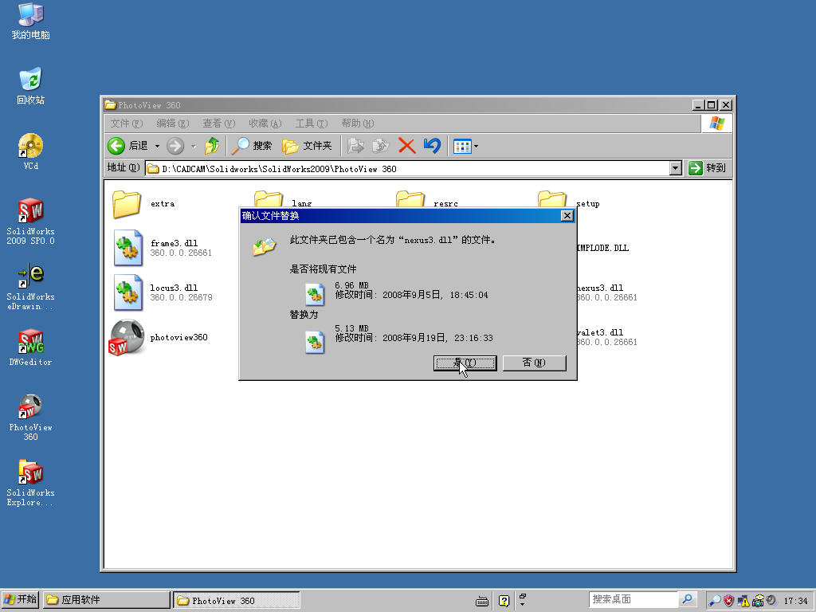Expand the address bar dropdown arrow
Image resolution: width=816 pixels, height=612 pixels.
click(676, 168)
